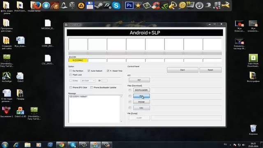The height and width of the screenshot is (148, 263).
Task: Check the box beside PDA
Action: pos(130,96)
